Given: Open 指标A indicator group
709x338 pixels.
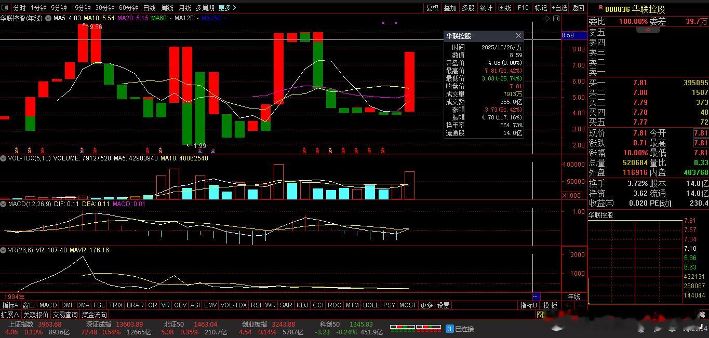Looking at the screenshot, I should point(10,305).
